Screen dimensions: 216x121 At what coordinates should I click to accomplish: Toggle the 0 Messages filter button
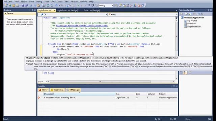pyautogui.click(x=73, y=90)
